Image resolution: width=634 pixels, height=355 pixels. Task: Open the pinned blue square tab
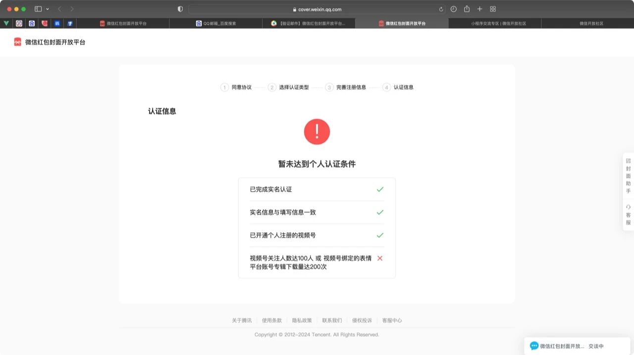pyautogui.click(x=57, y=23)
